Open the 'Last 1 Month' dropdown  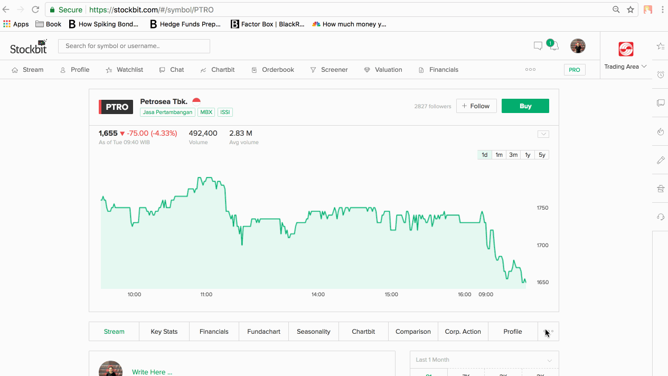point(484,360)
